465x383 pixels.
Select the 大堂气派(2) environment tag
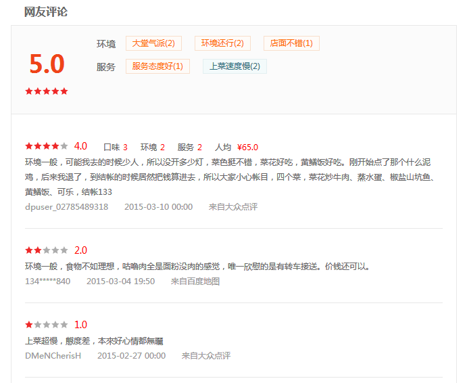tap(153, 43)
